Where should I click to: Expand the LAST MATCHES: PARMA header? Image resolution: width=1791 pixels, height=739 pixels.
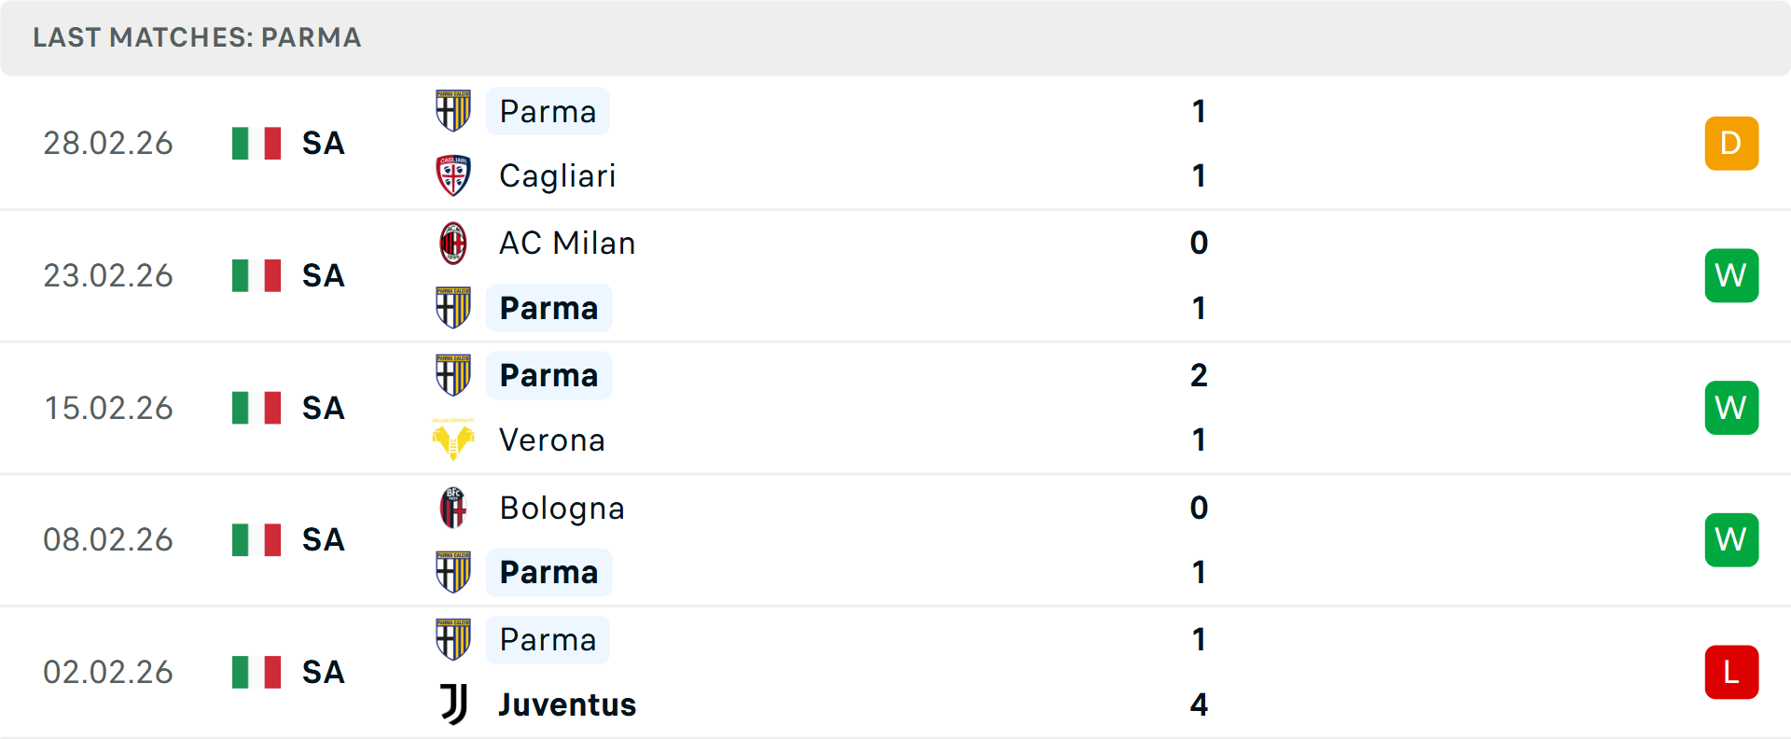[x=196, y=37]
